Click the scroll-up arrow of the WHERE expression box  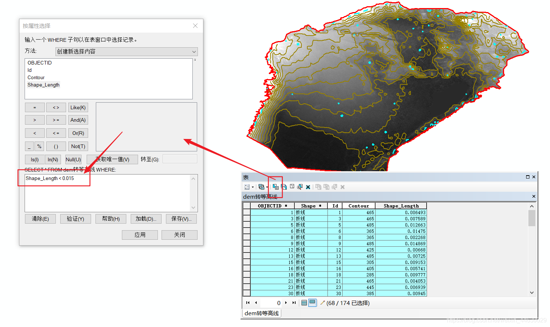coord(193,179)
